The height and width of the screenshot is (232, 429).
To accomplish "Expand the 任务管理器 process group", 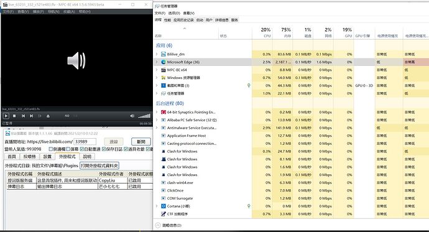I will (157, 93).
